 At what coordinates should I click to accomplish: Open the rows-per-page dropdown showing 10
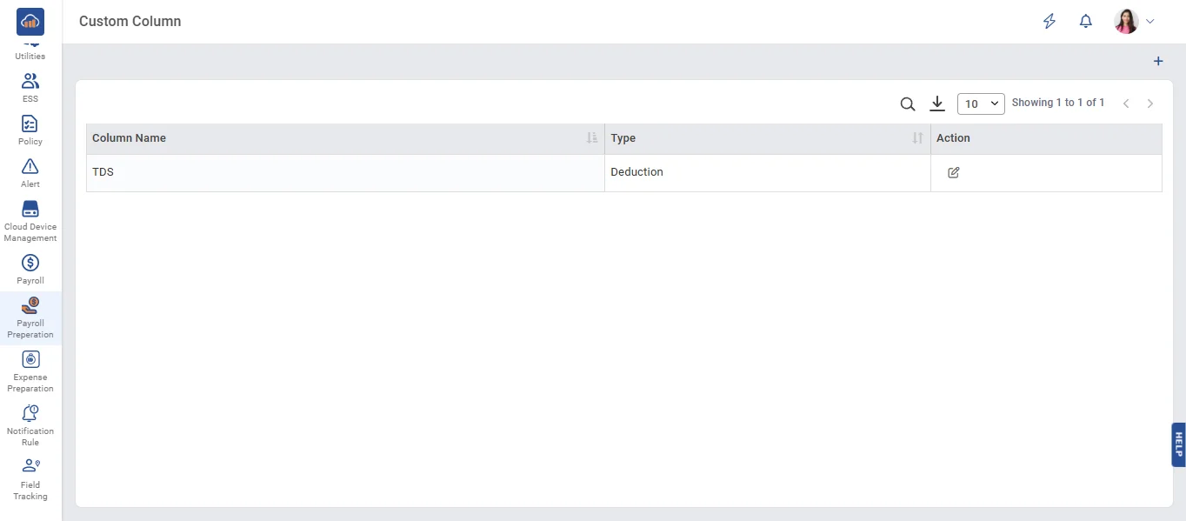click(x=981, y=104)
